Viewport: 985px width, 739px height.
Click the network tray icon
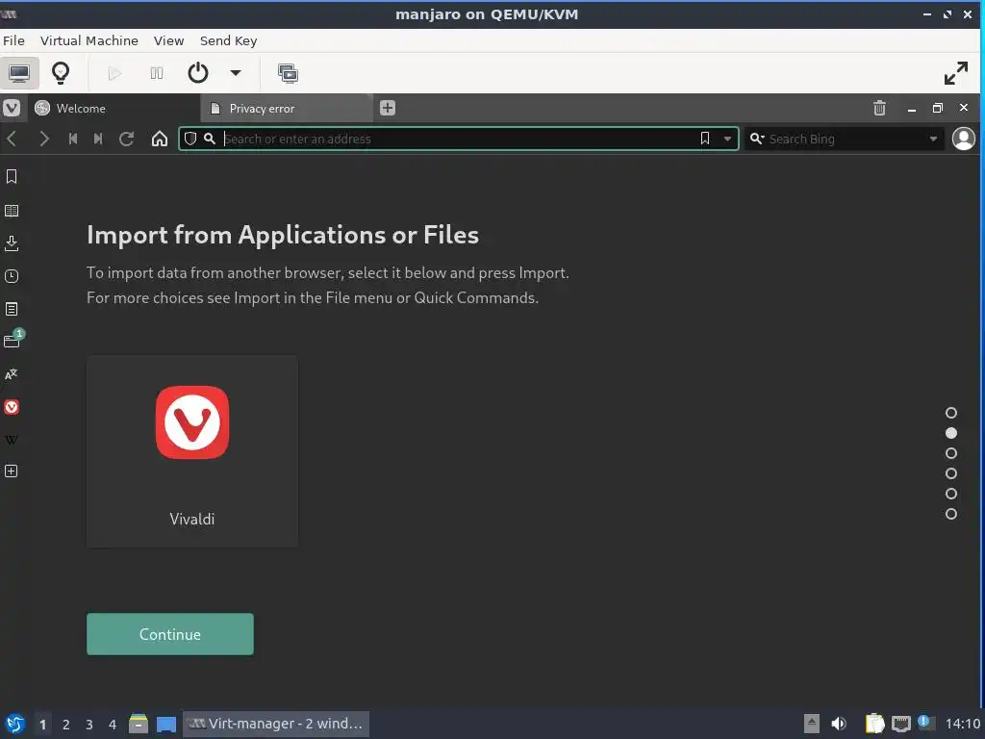pyautogui.click(x=901, y=724)
